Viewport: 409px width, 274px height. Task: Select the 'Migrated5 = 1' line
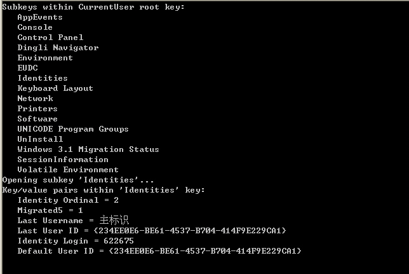pos(50,211)
